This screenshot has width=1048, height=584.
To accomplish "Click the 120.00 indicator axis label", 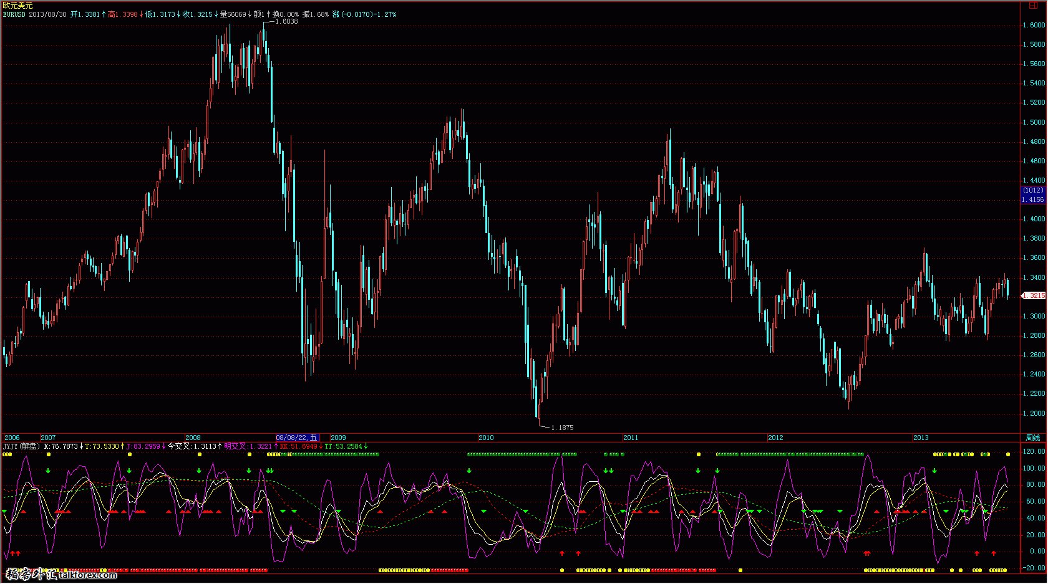I will click(x=1034, y=451).
